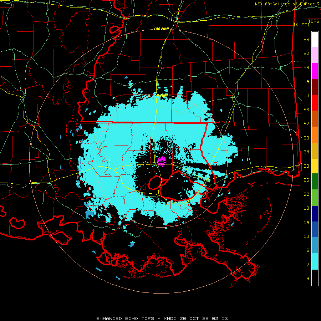Click the '22' legend value
This screenshot has width=321, height=321.
[306, 194]
